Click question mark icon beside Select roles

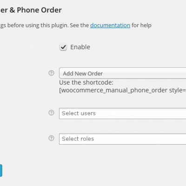51,138
